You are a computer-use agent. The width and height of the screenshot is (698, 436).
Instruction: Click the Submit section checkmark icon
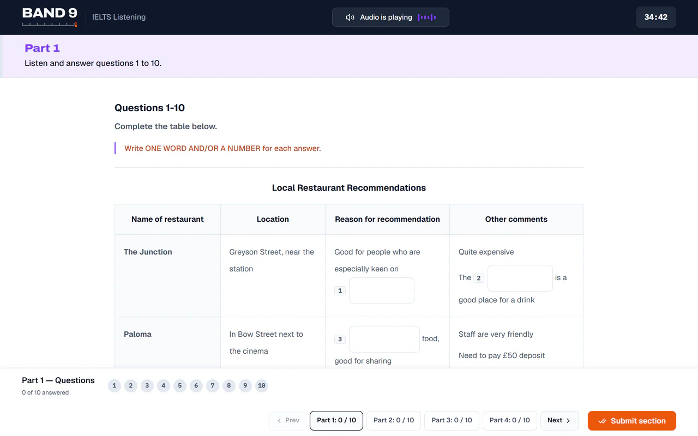point(602,421)
